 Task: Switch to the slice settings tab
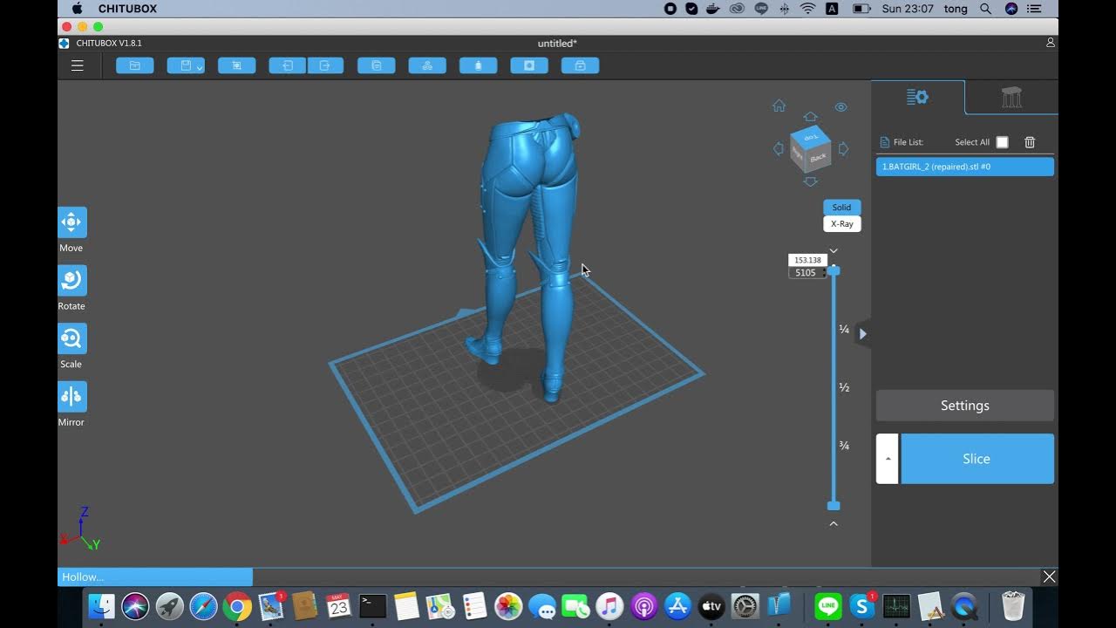point(917,97)
